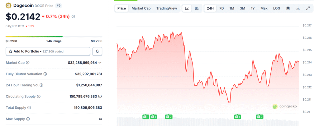Click the info icon beside Max Supply

pos(28,119)
